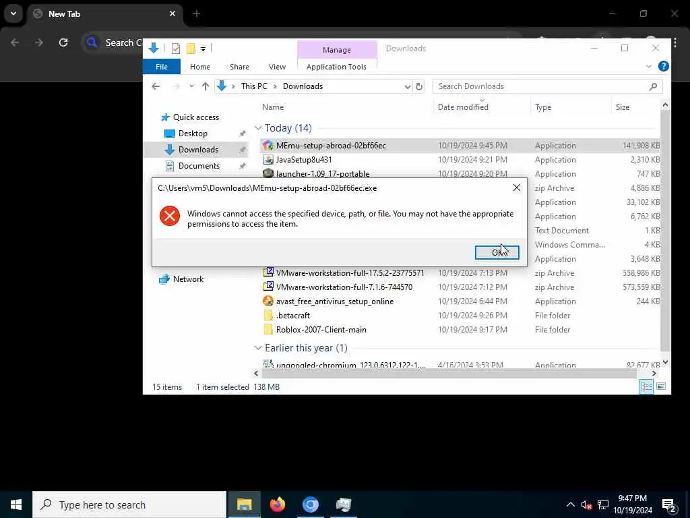Click OK in the error dialog

coord(497,252)
